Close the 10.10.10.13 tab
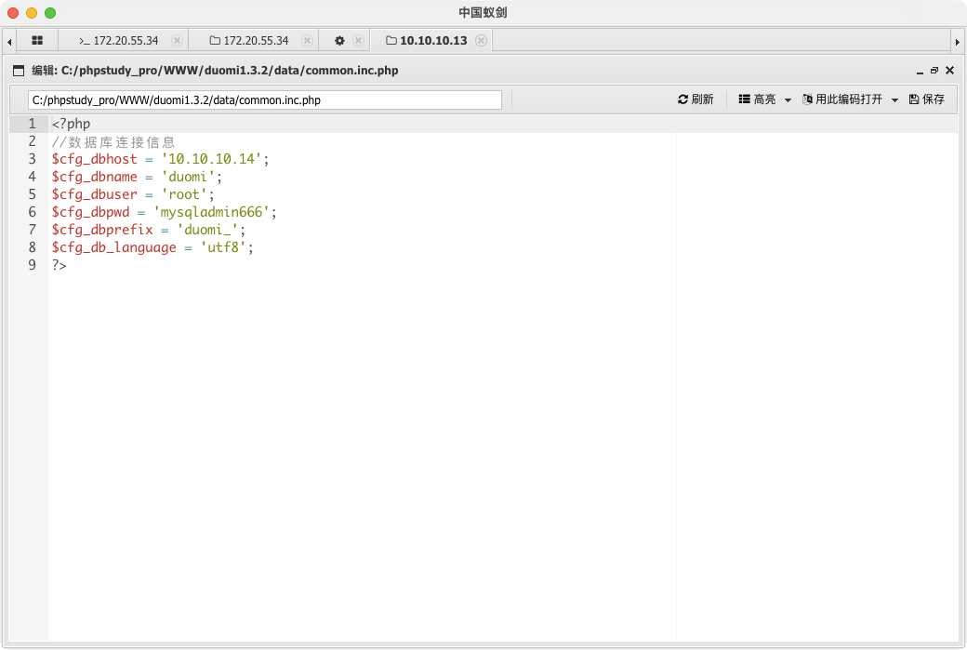Screen dimensions: 967x650 [x=481, y=41]
